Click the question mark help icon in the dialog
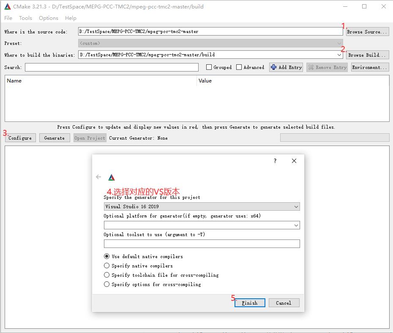This screenshot has height=333, width=393. coord(275,161)
